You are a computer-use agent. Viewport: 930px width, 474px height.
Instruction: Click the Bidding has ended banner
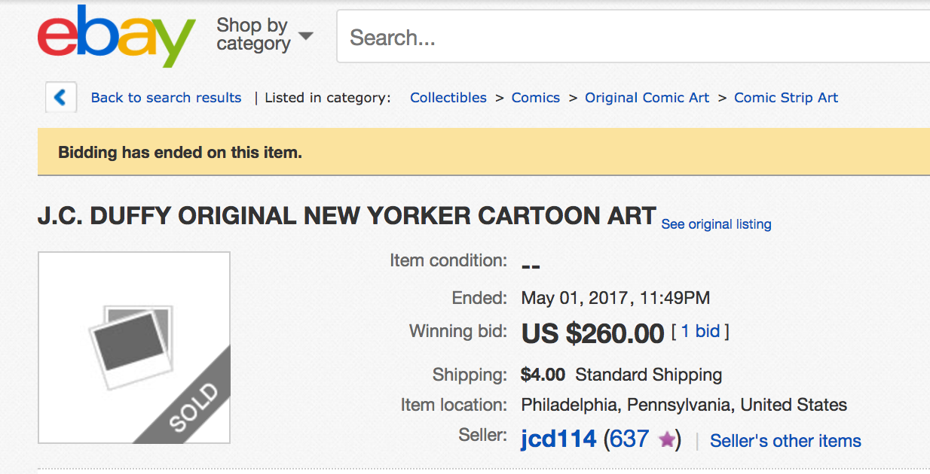484,152
